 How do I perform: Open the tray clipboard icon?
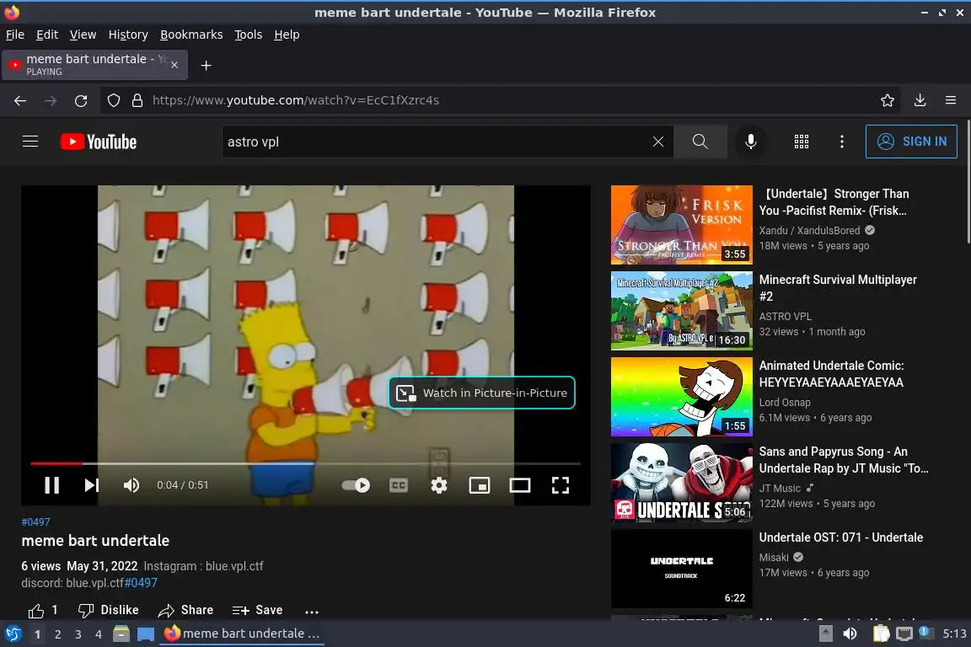pyautogui.click(x=881, y=634)
